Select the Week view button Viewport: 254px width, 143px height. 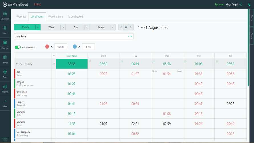click(x=51, y=27)
